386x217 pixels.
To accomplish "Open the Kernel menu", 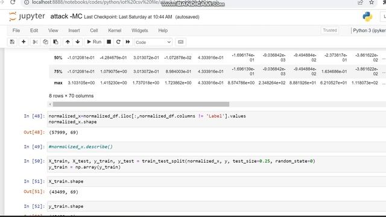I will tap(115, 31).
